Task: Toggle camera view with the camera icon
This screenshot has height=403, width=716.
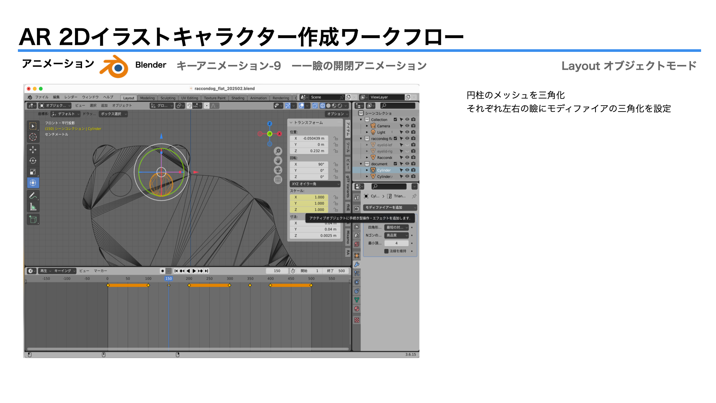Action: pyautogui.click(x=278, y=170)
